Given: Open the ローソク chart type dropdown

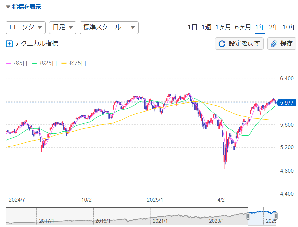Looking at the screenshot, I should coord(25,28).
